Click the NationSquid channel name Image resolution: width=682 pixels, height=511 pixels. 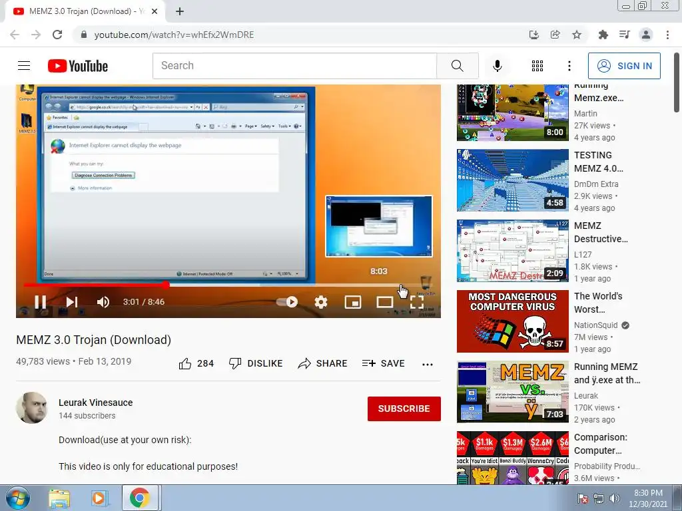point(595,325)
